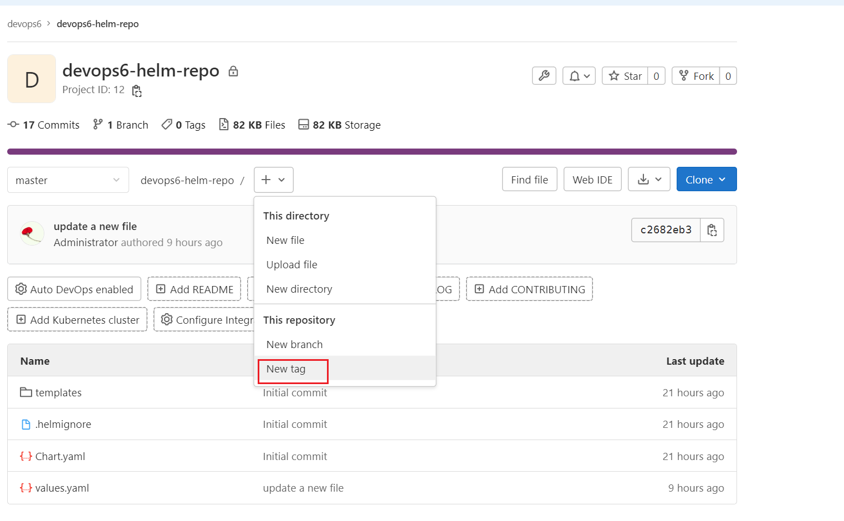Open the star count badge
The image size is (844, 521).
pyautogui.click(x=656, y=76)
